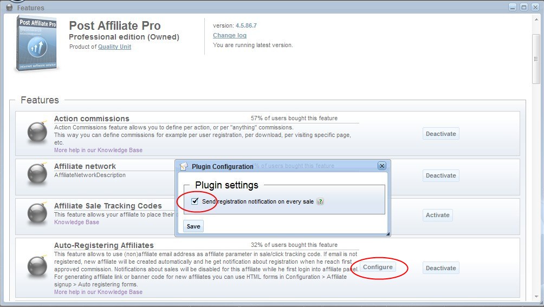Click the Auto-Registering Affiliates bomb icon

tap(37, 265)
